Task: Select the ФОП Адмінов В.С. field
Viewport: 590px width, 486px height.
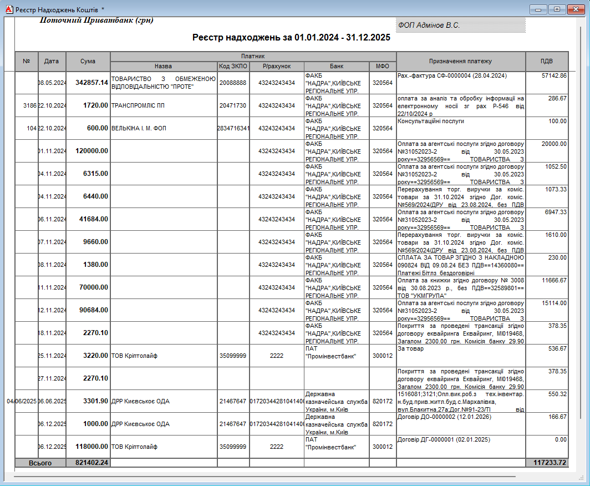Action: (x=460, y=26)
